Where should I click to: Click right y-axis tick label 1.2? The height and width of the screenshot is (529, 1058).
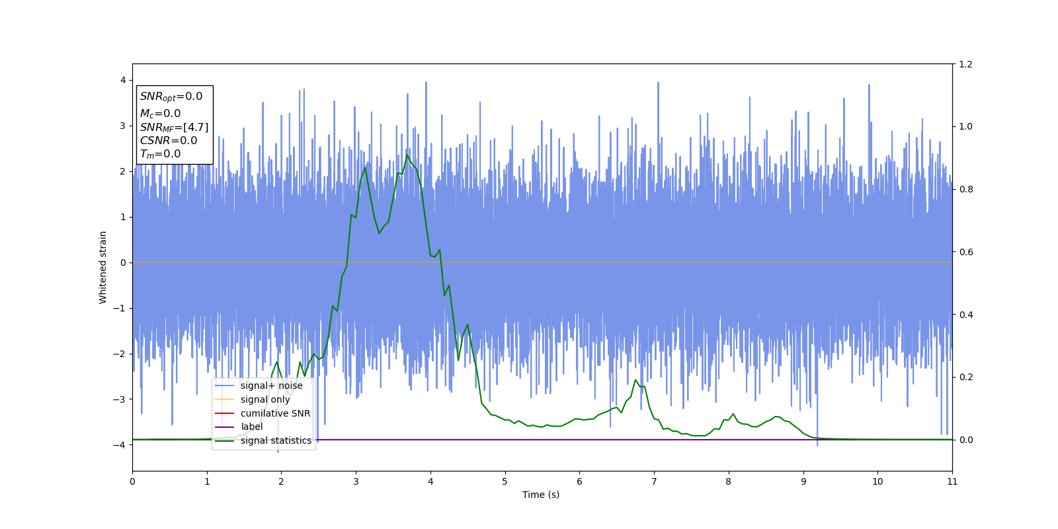coord(966,64)
